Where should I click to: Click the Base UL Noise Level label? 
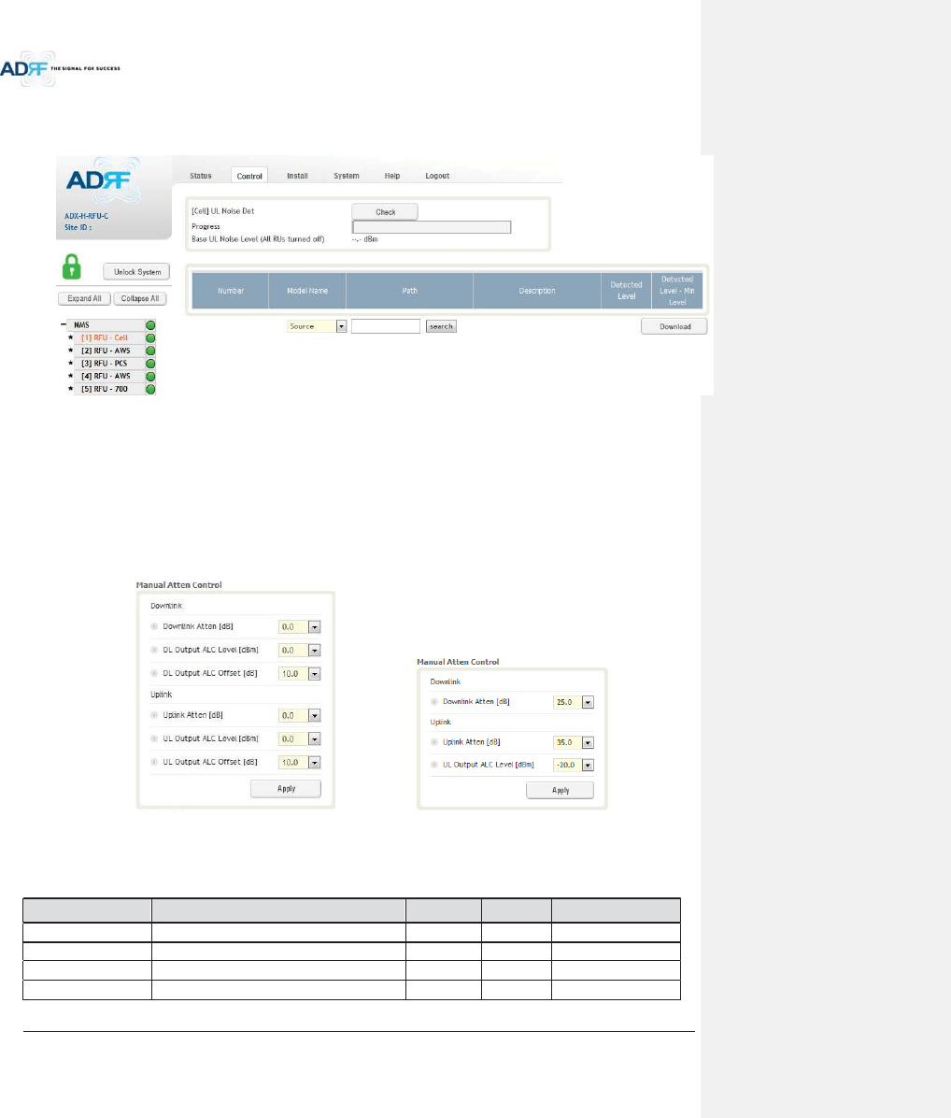(258, 239)
